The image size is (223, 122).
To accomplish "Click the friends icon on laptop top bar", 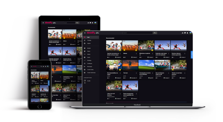I will pyautogui.click(x=183, y=33).
